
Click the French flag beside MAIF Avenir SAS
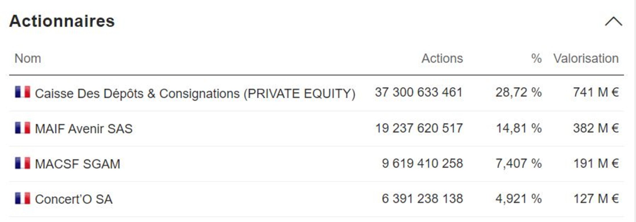click(23, 128)
